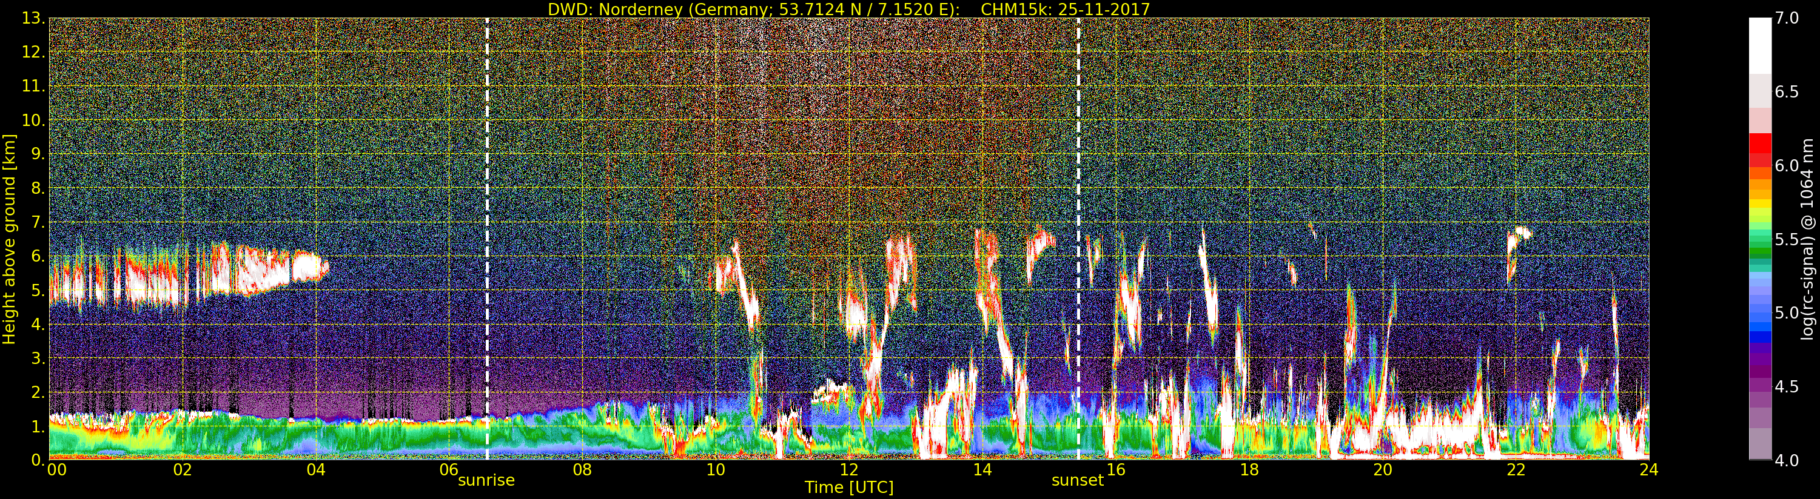The height and width of the screenshot is (499, 1820).
Task: Select the "sunrise" label under the time axis
Action: [x=486, y=481]
